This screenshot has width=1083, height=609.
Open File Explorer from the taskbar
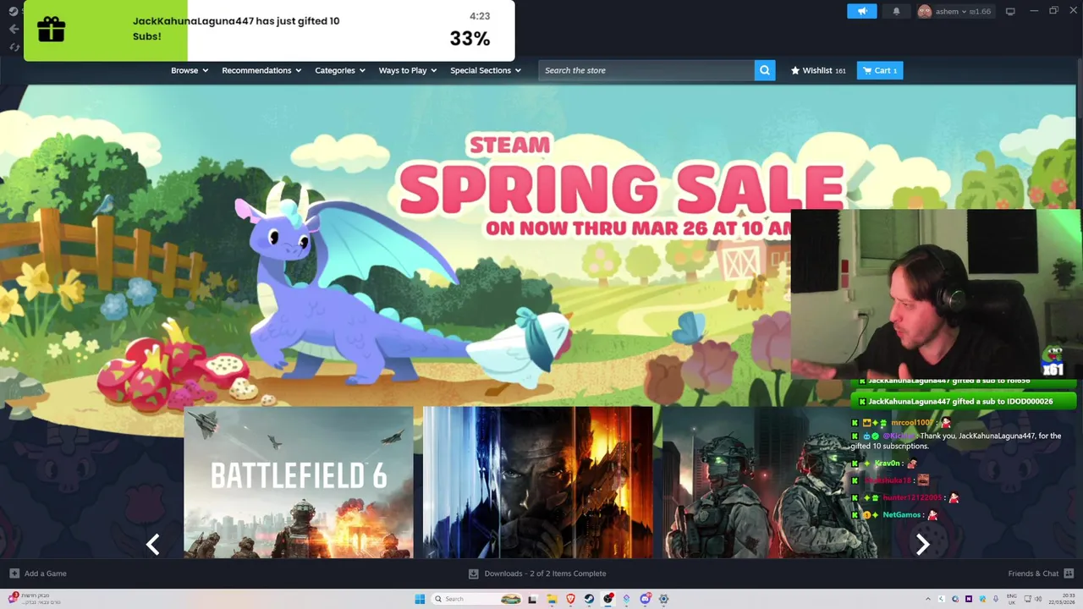pos(552,599)
